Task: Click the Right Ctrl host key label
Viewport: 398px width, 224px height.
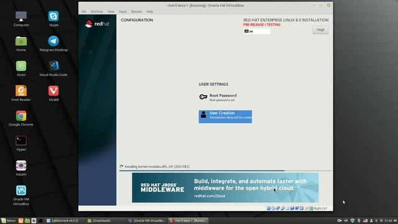Action: coord(320,208)
